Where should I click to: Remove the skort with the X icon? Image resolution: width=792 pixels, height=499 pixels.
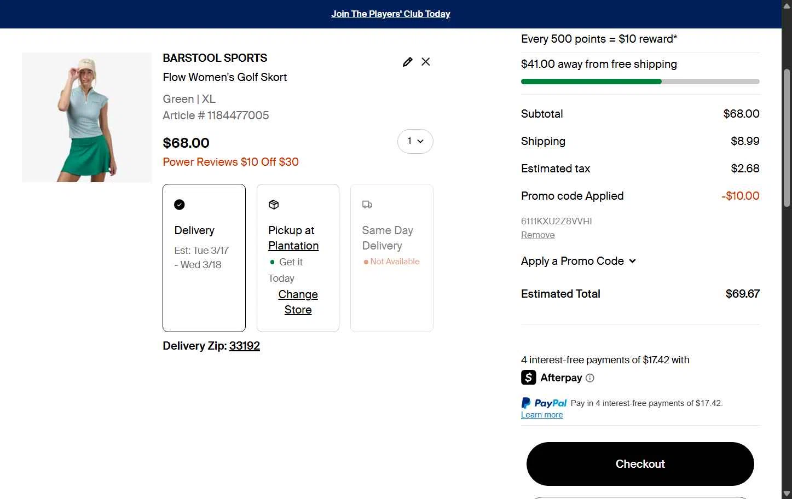(x=426, y=62)
